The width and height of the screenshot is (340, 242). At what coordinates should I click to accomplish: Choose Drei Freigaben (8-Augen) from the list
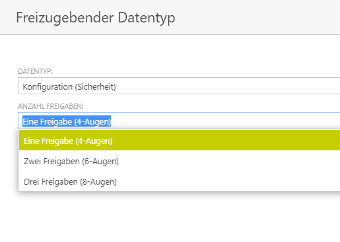180,181
